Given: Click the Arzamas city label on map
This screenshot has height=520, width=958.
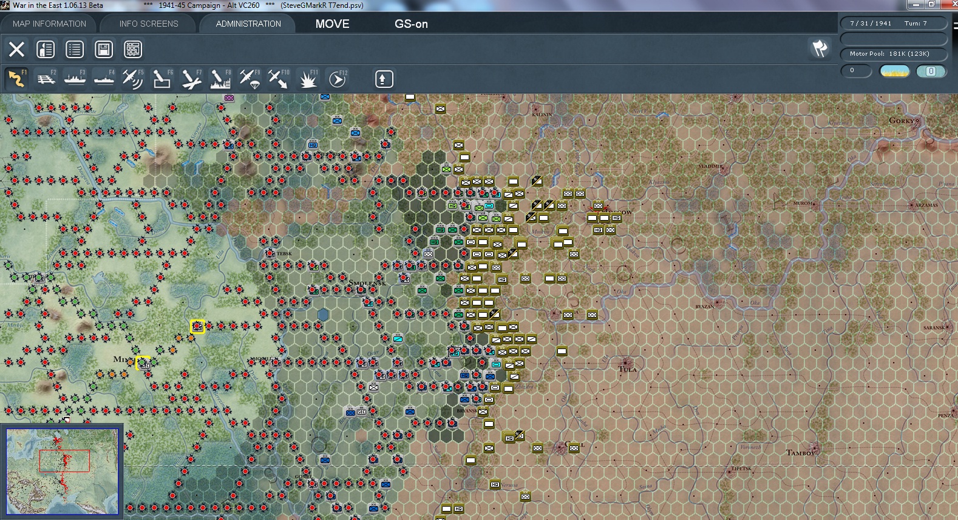Looking at the screenshot, I should [x=926, y=205].
